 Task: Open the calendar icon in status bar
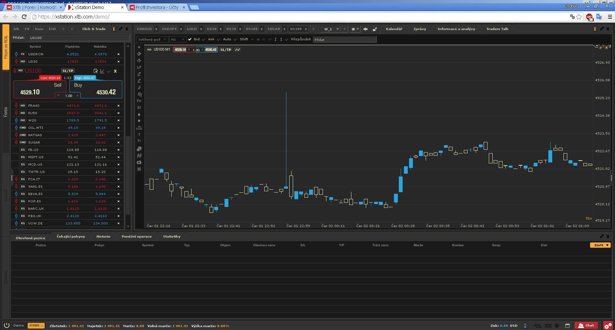(x=567, y=326)
